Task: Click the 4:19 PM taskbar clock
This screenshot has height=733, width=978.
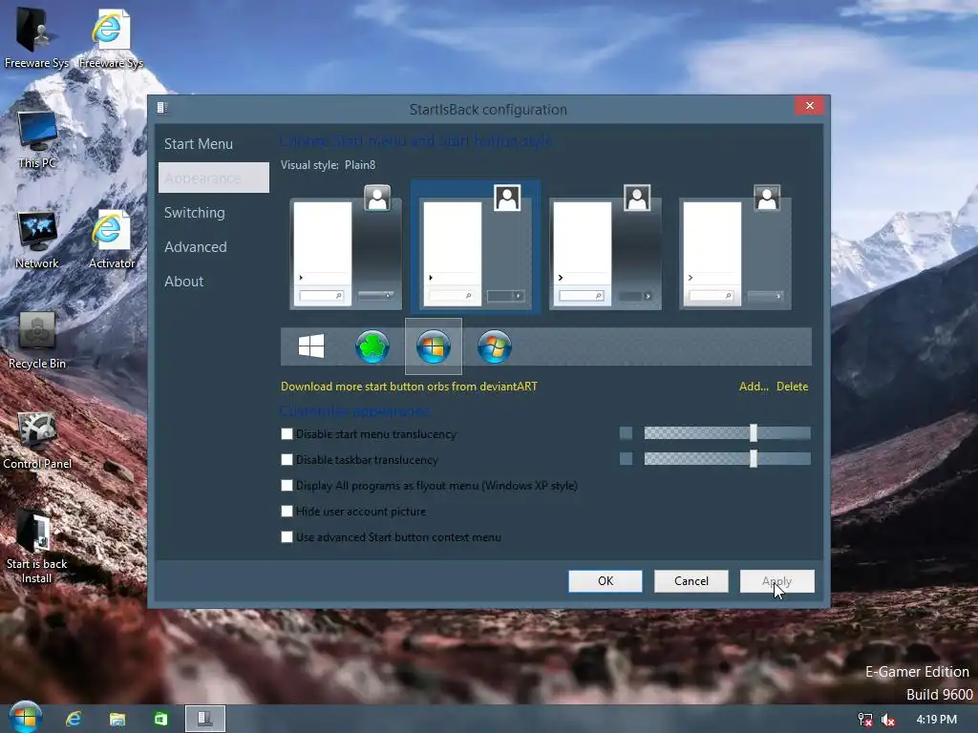Action: tap(936, 720)
